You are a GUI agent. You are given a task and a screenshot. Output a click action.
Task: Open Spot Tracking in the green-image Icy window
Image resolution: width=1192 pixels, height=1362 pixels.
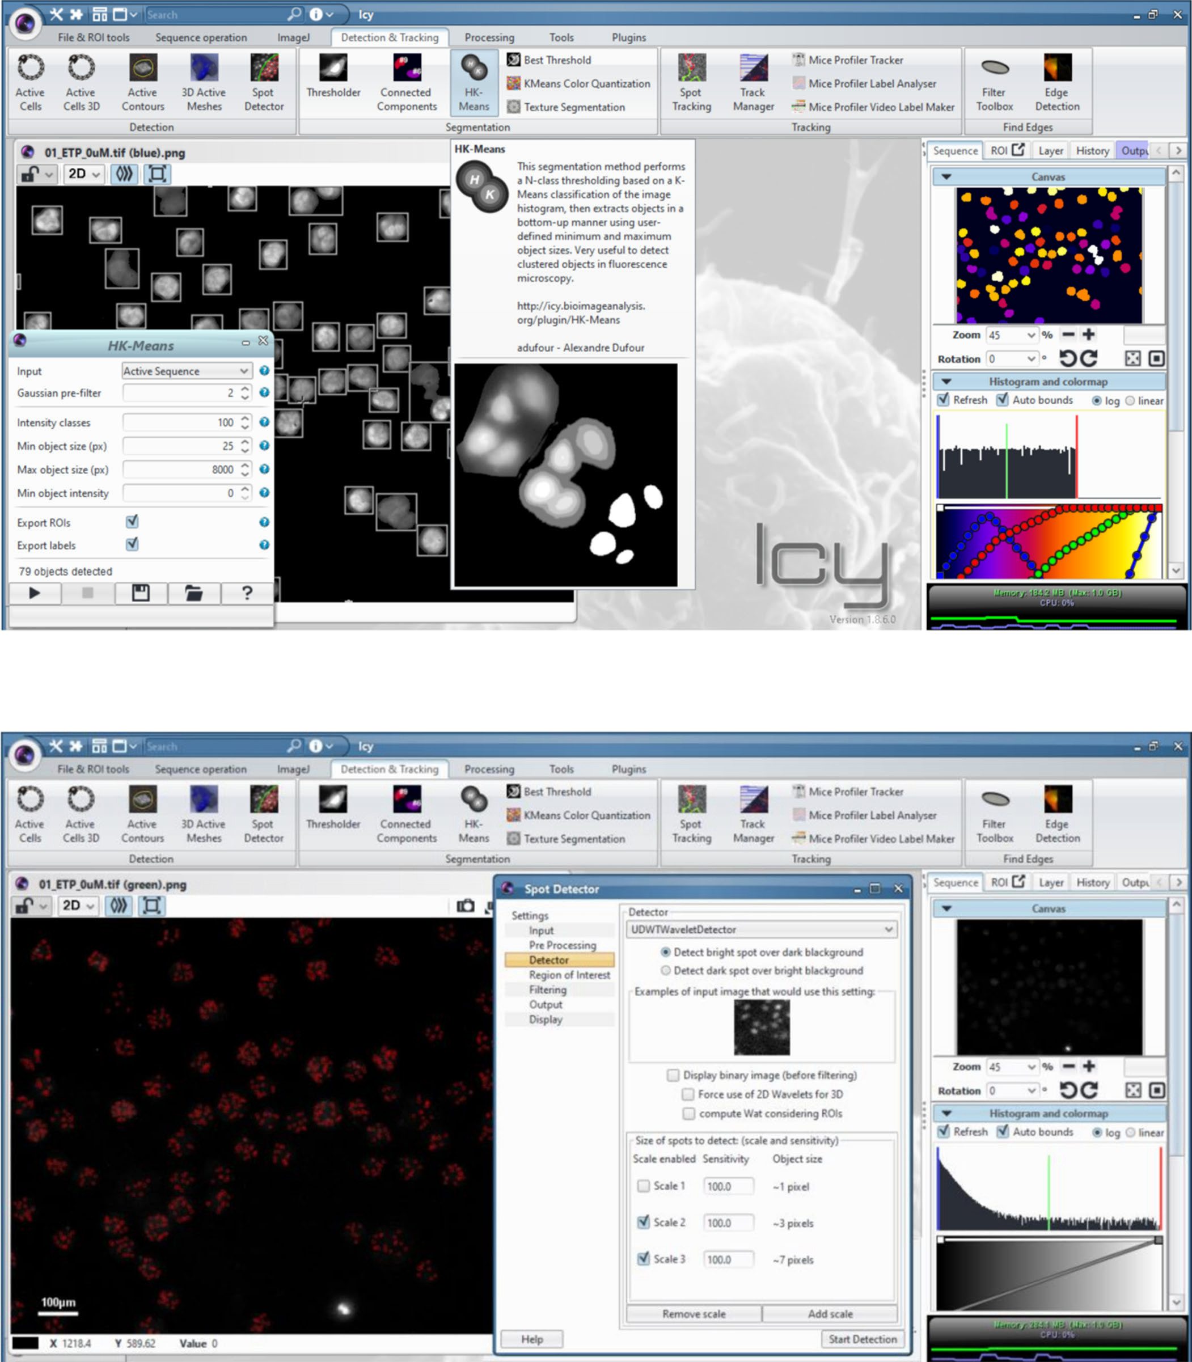pos(691,815)
